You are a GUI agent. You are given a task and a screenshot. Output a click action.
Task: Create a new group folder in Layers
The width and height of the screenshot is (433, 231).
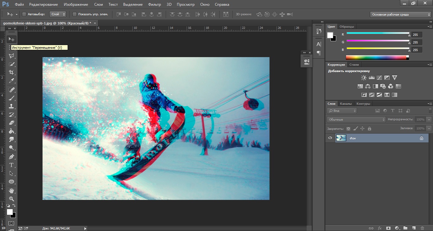pos(405,228)
